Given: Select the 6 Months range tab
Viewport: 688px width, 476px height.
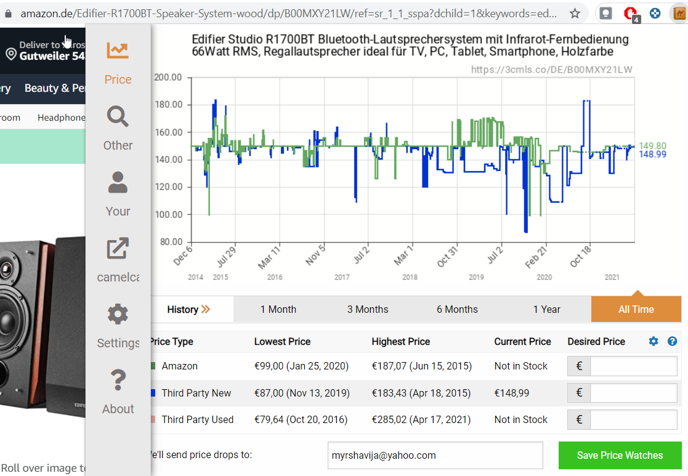Looking at the screenshot, I should coord(457,309).
